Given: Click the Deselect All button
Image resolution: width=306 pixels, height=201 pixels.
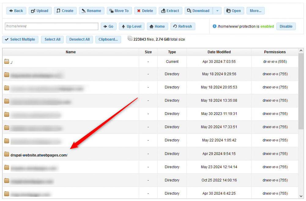Looking at the screenshot, I should [79, 39].
